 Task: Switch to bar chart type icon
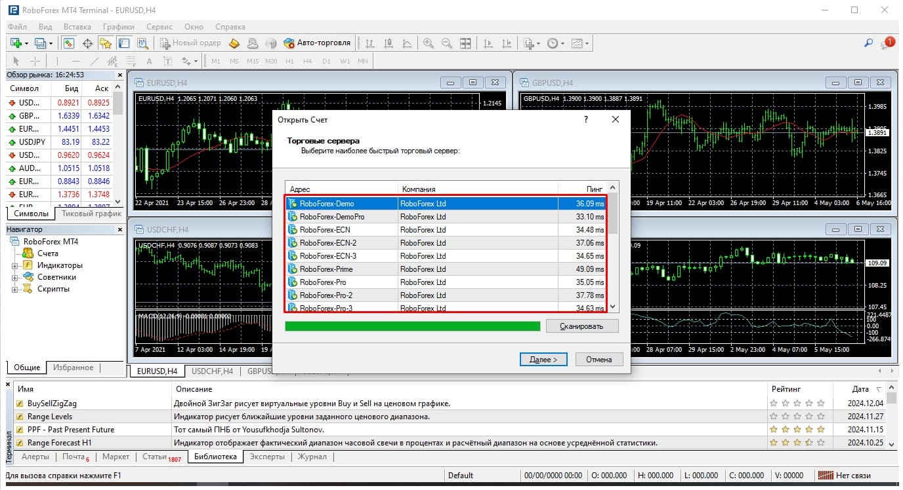click(x=370, y=43)
